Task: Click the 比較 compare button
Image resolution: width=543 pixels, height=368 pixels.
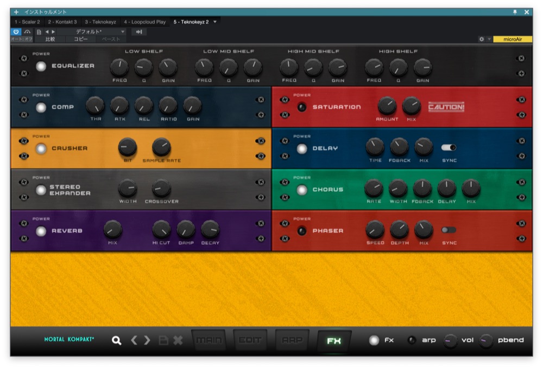Action: pos(50,39)
